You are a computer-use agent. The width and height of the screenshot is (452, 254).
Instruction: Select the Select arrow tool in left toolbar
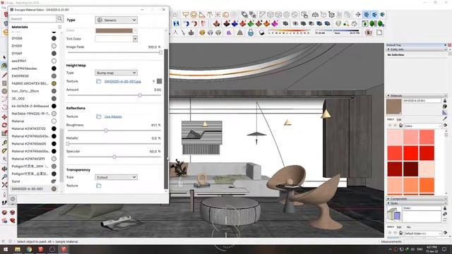pos(4,58)
